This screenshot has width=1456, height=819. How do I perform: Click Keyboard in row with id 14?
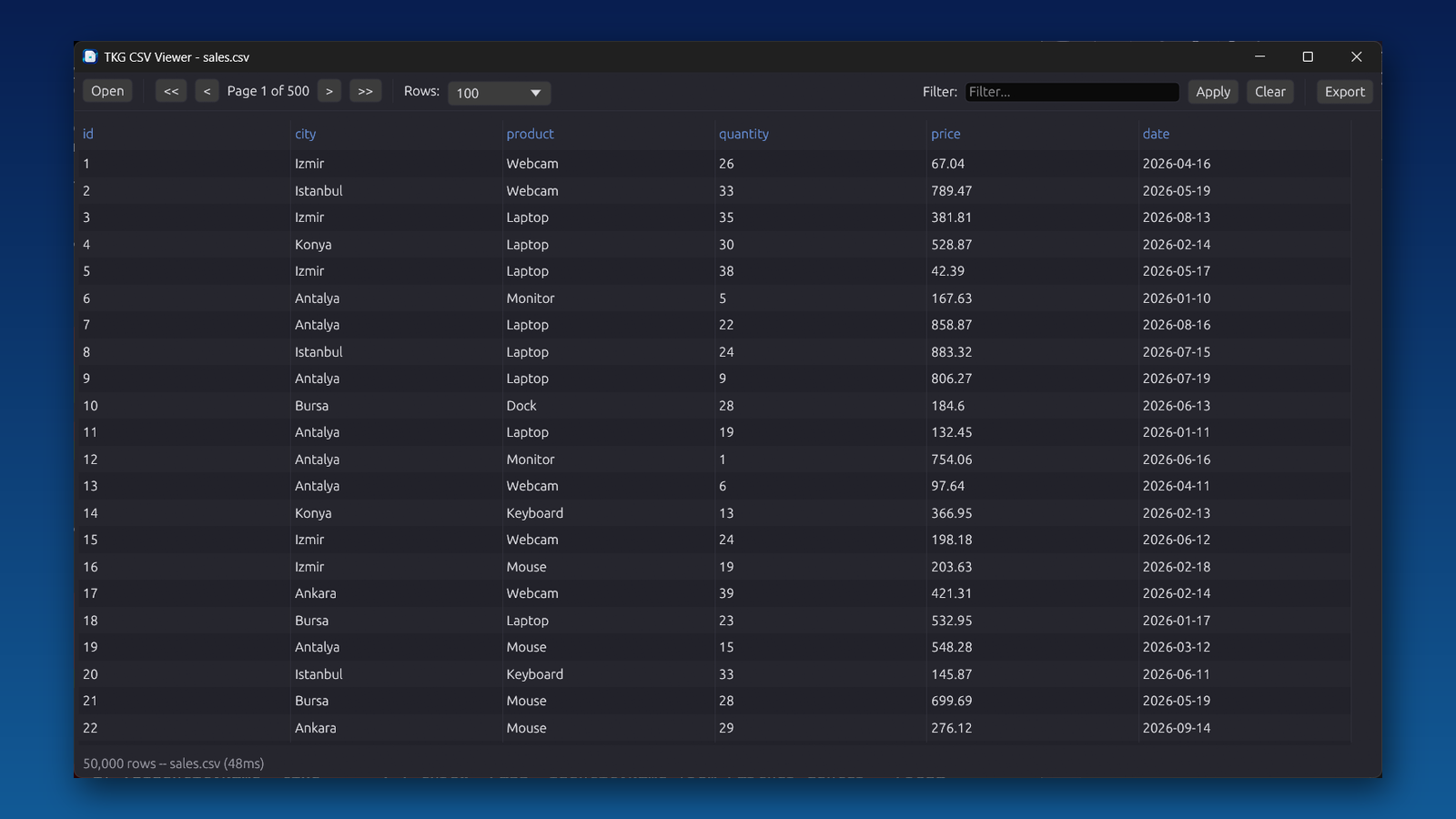535,513
